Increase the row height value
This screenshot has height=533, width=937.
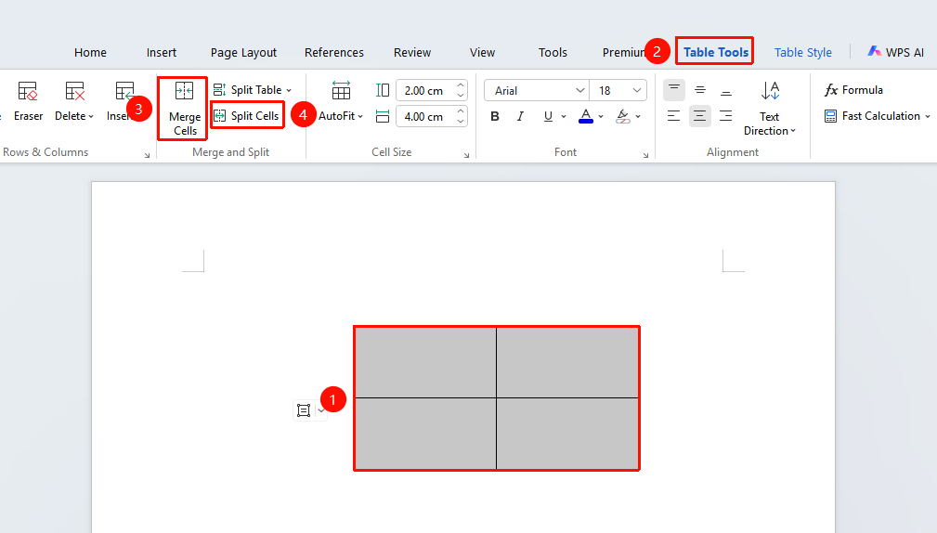[460, 85]
